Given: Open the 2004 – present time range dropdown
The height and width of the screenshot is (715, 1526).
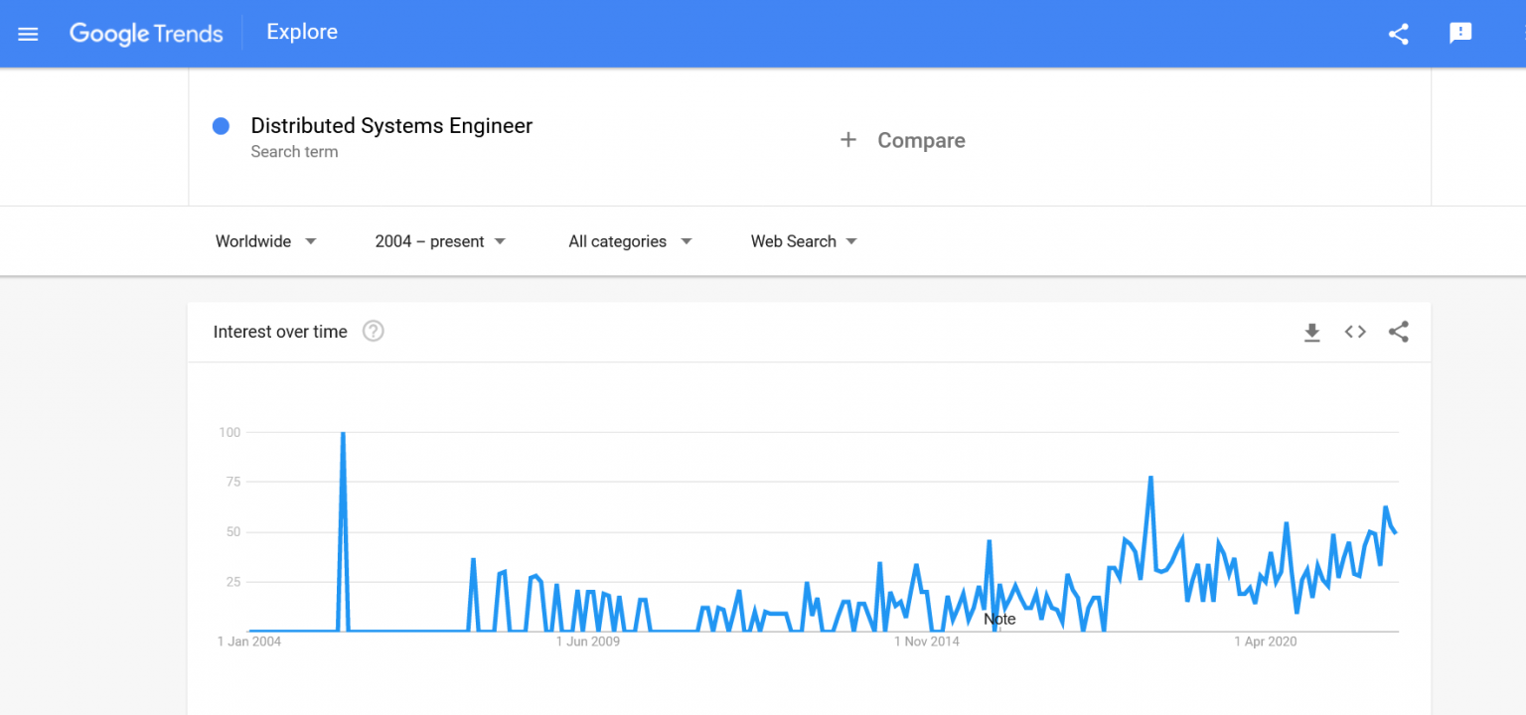Looking at the screenshot, I should 440,240.
